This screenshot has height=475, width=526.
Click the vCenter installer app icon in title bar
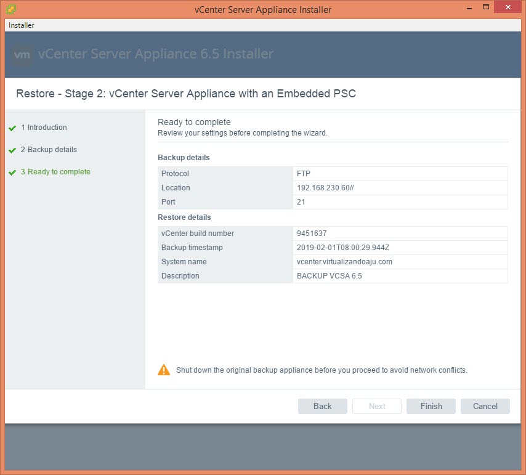(10, 9)
